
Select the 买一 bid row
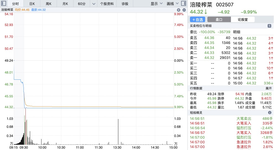pyautogui.click(x=210, y=63)
